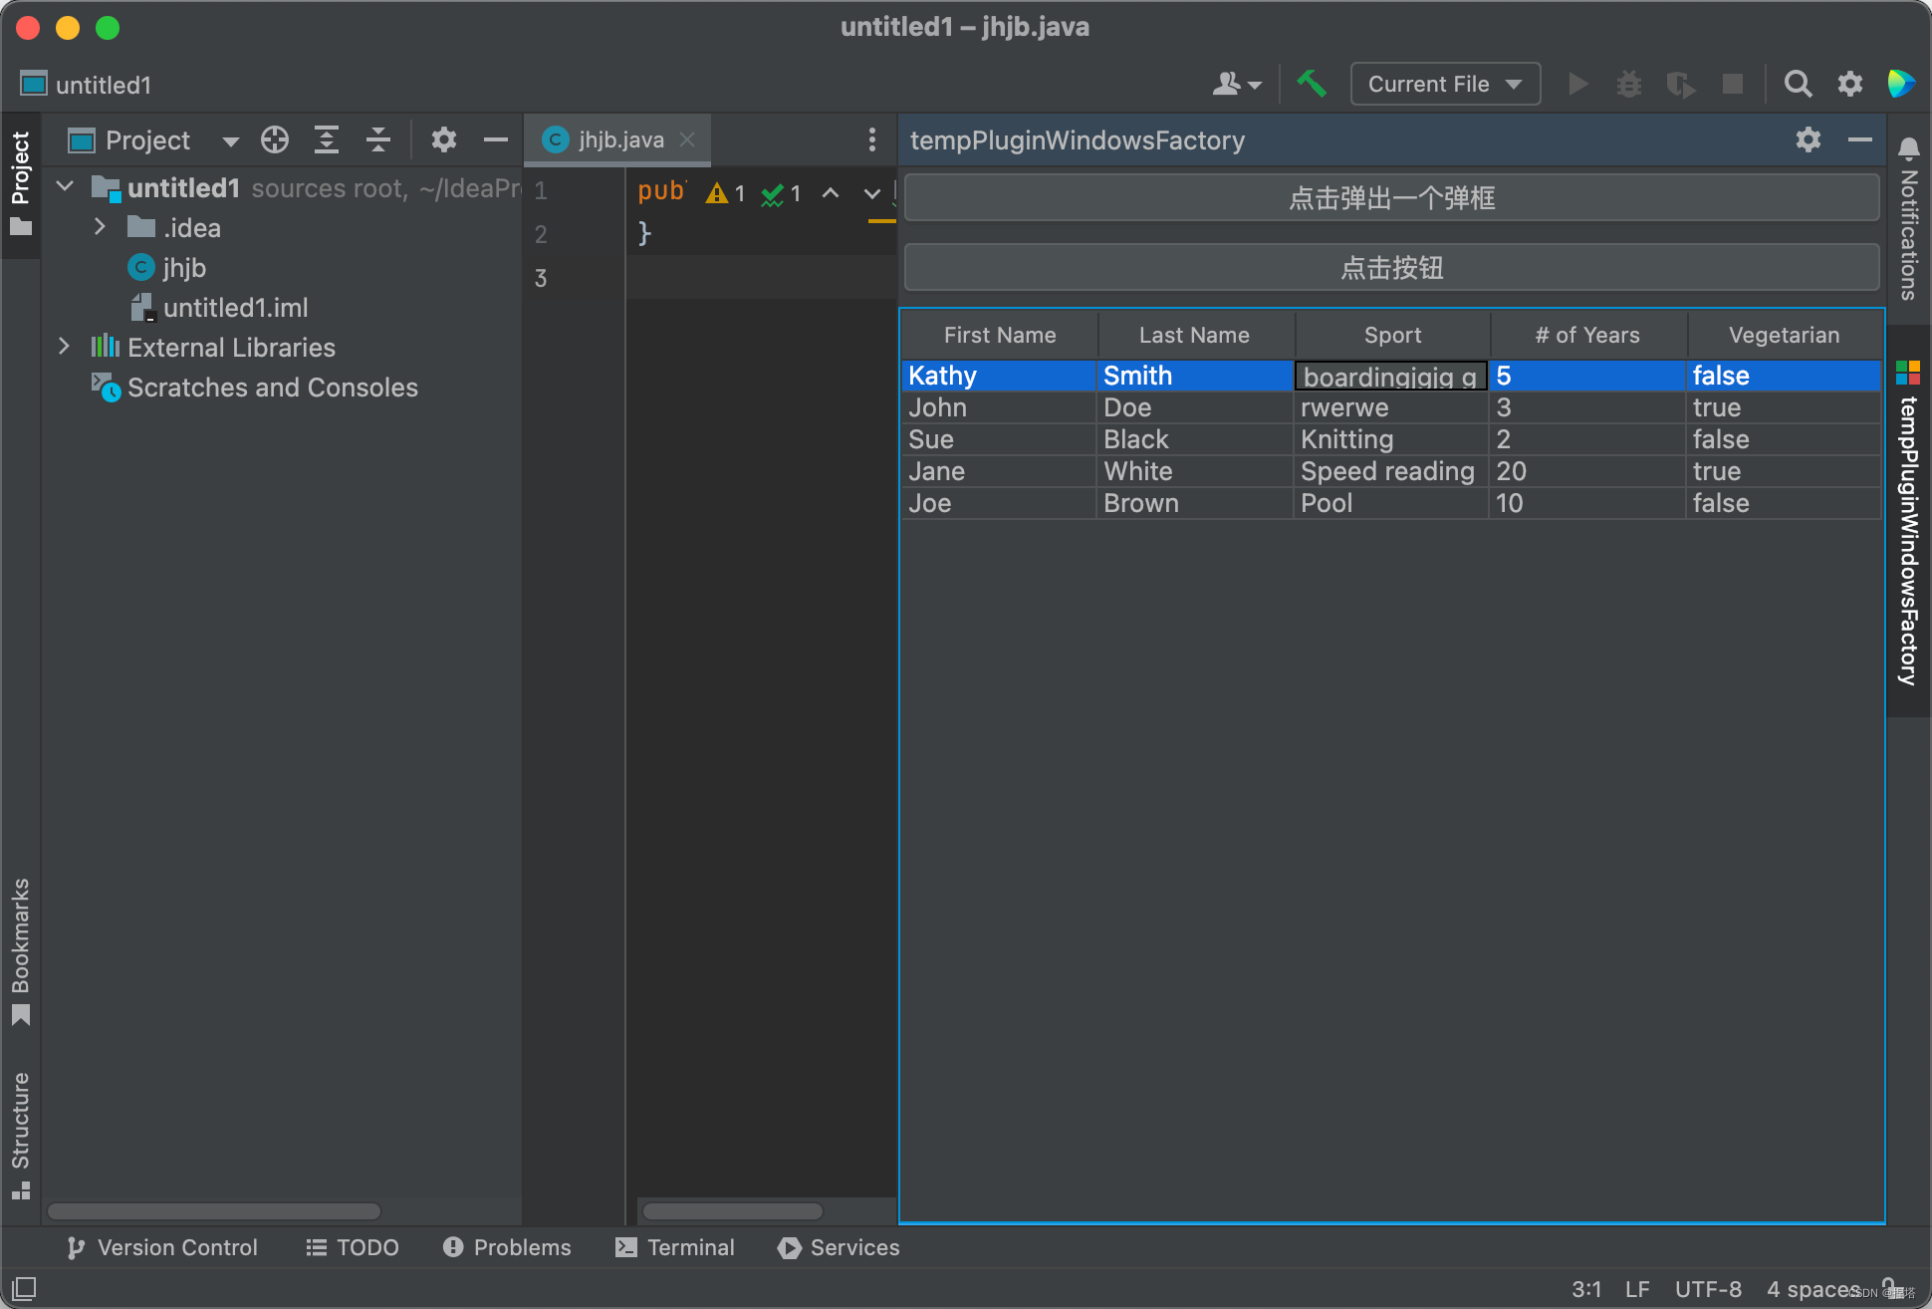Viewport: 1932px width, 1309px height.
Task: Go to previous highlighted error arrow
Action: click(x=831, y=193)
